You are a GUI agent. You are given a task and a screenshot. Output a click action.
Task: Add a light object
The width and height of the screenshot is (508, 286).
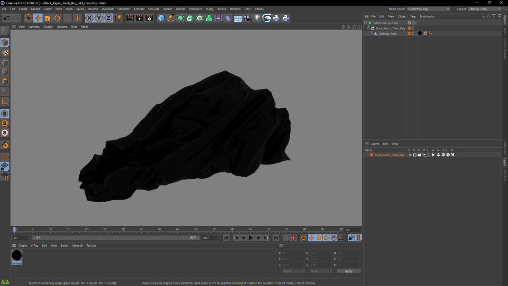(x=257, y=18)
